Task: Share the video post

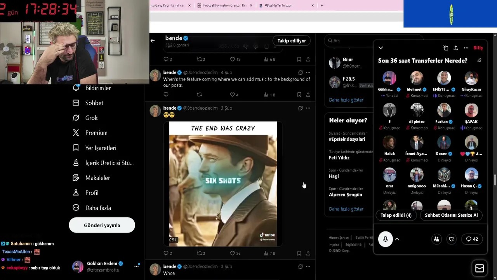Action: point(308,253)
